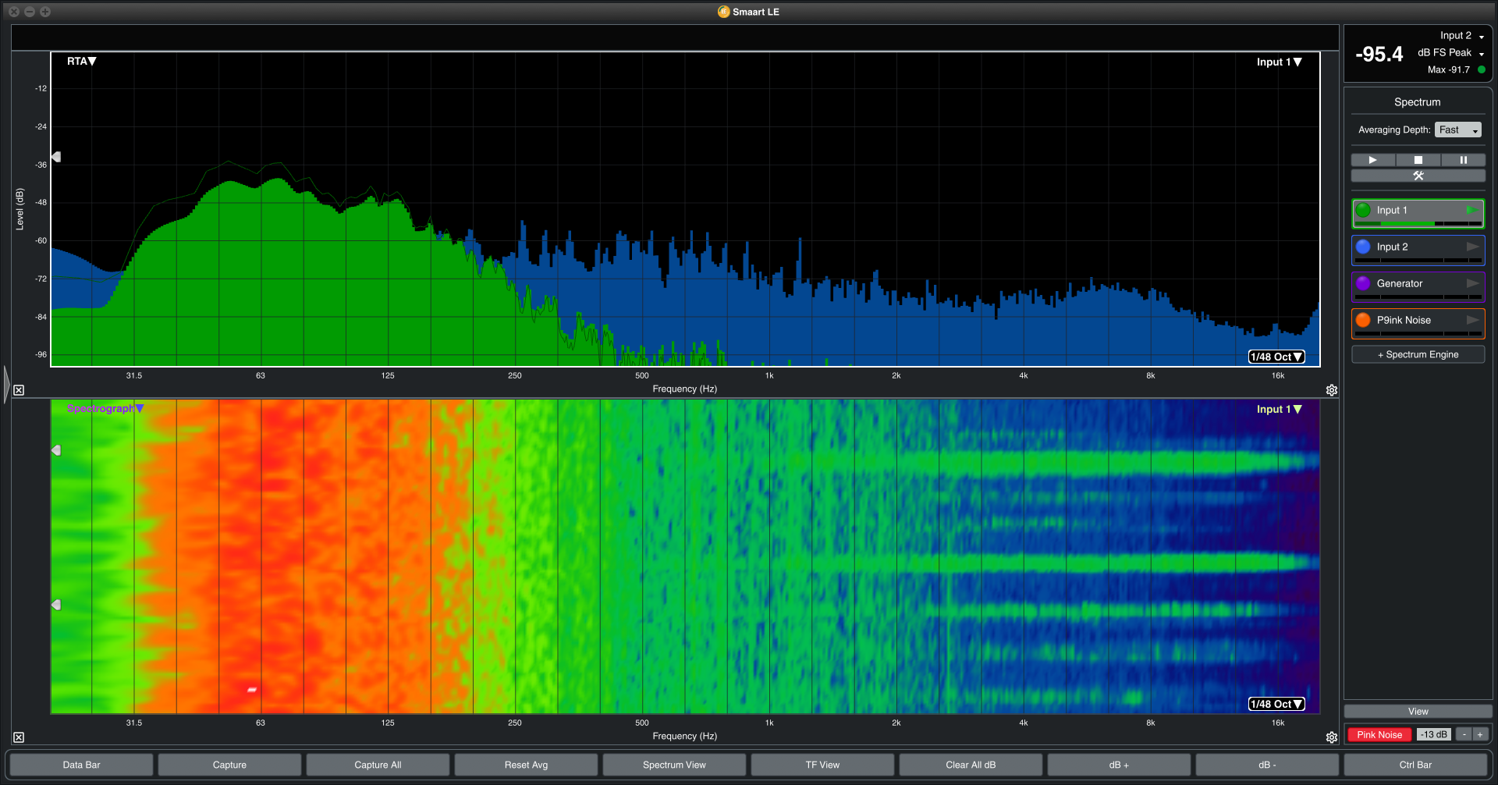Image resolution: width=1498 pixels, height=785 pixels.
Task: Open the Spectrograph graph type dropdown
Action: click(105, 408)
